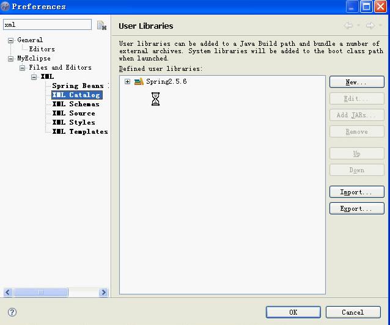Open XML Styles preference page
390x325 pixels.
(x=73, y=123)
